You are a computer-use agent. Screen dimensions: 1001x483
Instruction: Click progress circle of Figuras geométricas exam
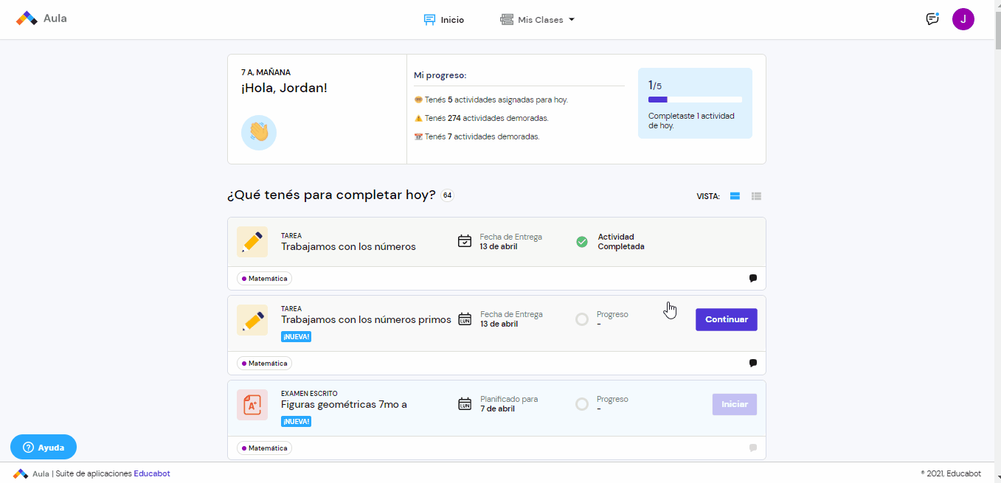point(582,404)
